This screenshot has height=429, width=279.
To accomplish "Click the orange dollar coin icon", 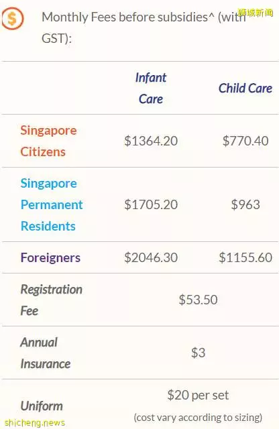I will (x=12, y=18).
